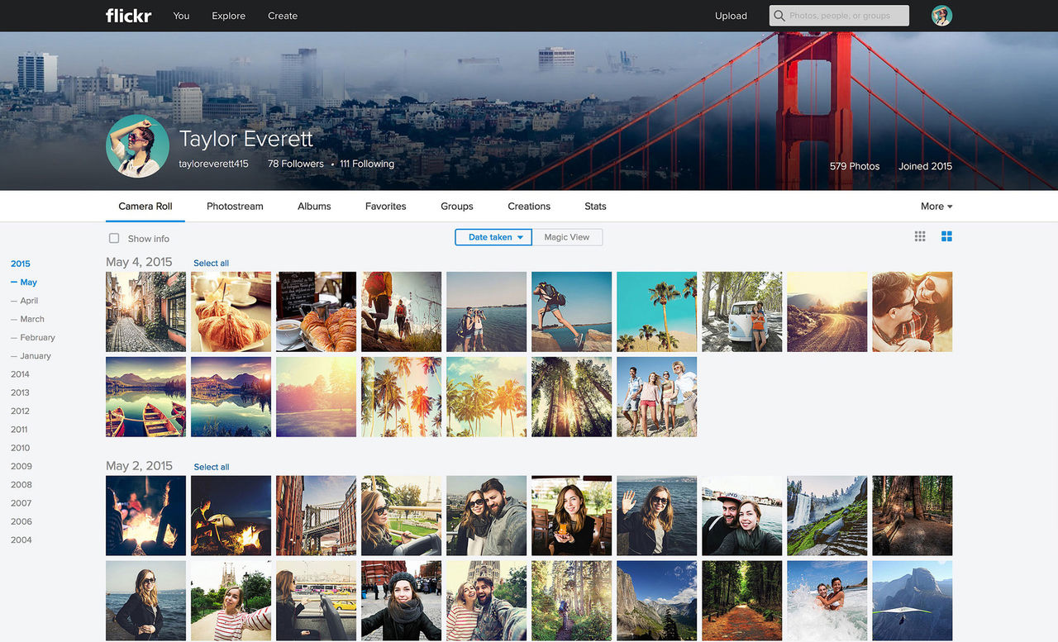Screen dimensions: 1058x642
Task: Open your profile avatar menu
Action: 941,15
